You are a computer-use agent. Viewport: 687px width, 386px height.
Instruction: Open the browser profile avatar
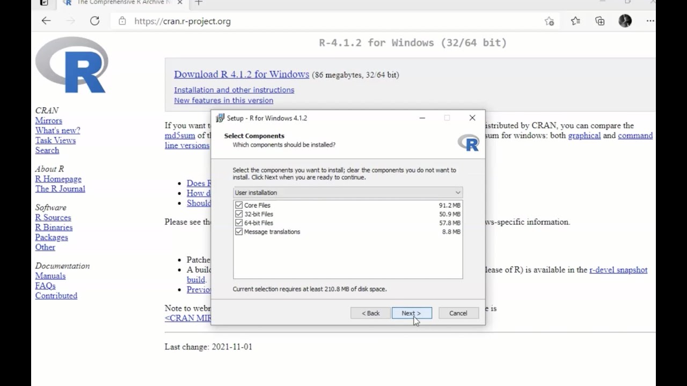point(625,21)
